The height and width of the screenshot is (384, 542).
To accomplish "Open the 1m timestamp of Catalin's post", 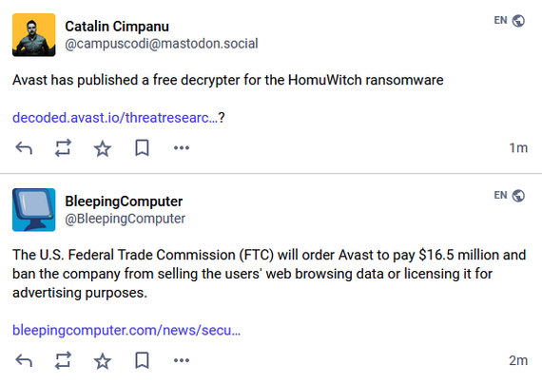I will coord(518,148).
